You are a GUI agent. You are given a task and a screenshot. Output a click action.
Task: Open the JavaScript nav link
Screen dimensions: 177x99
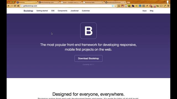click(x=74, y=11)
